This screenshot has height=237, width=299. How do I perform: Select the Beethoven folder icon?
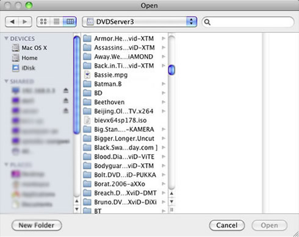point(87,102)
